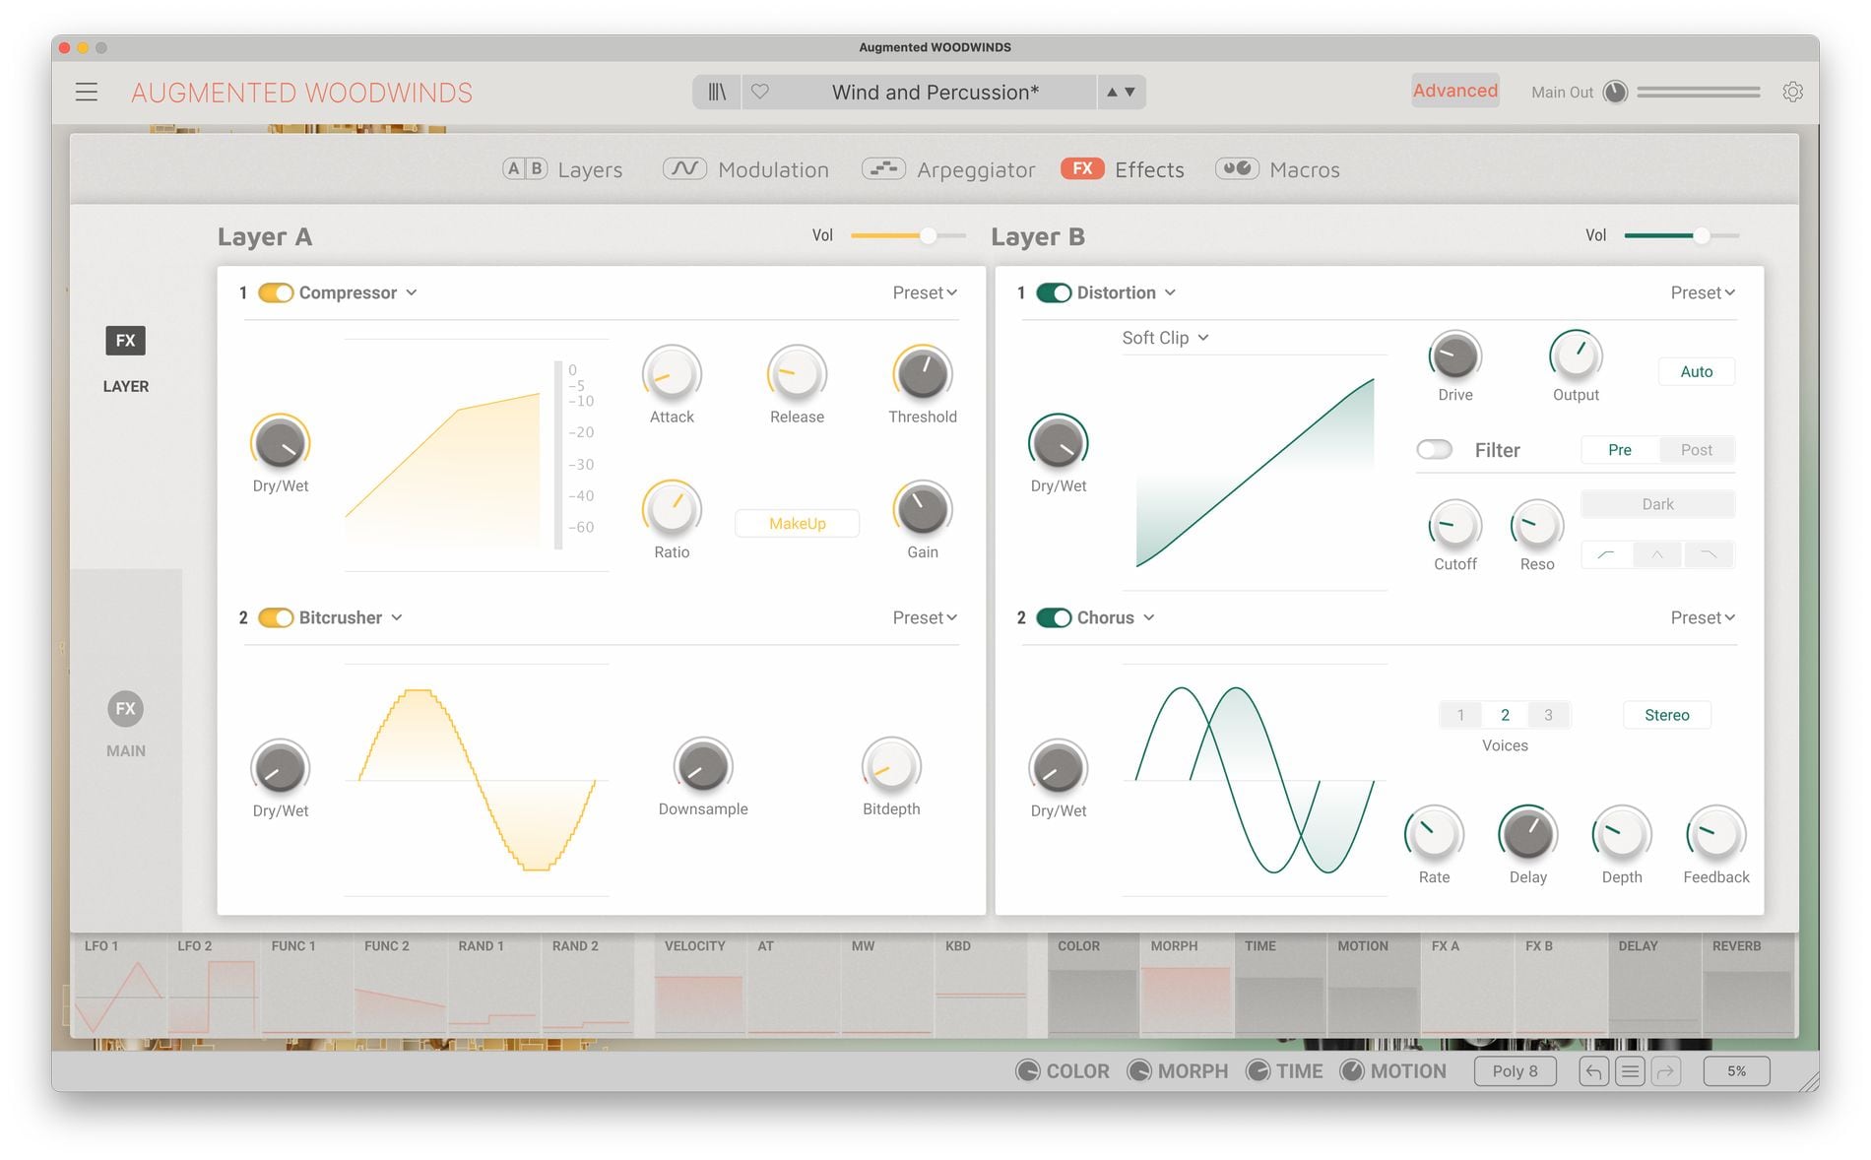Select Pre filter position
The width and height of the screenshot is (1871, 1160).
coord(1620,450)
